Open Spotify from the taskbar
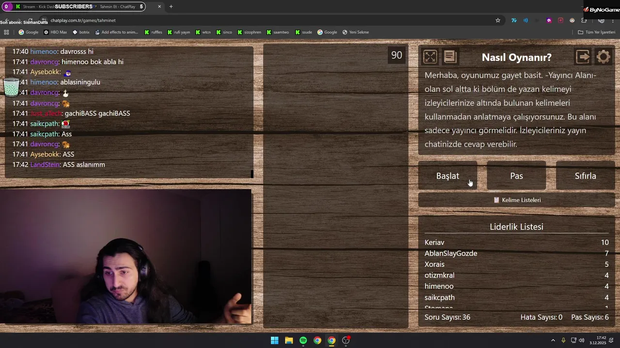 (x=303, y=340)
